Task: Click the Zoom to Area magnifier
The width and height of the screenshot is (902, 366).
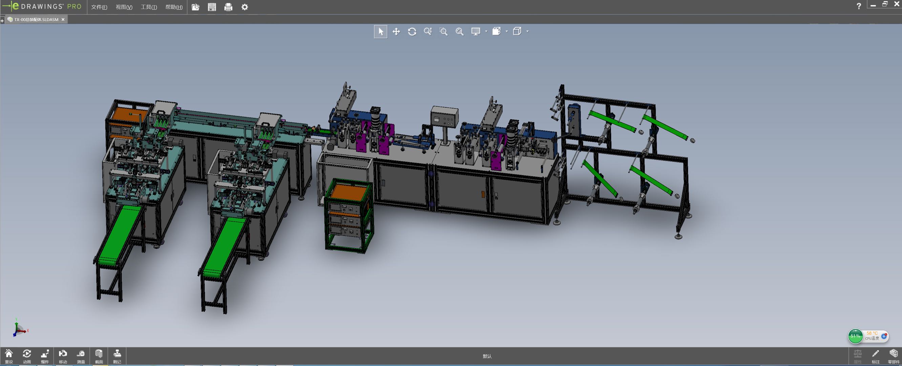Action: click(444, 32)
